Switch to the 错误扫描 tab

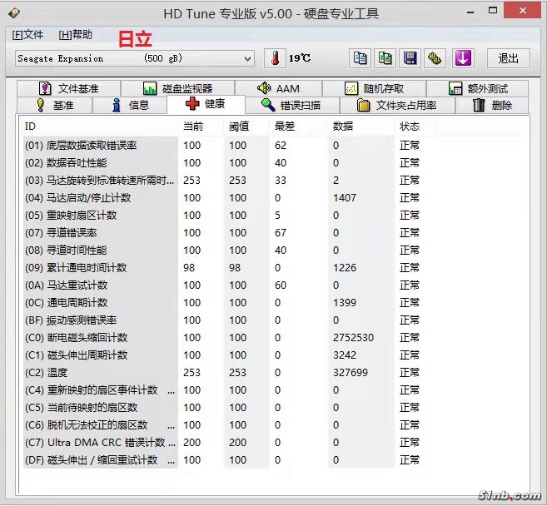[x=288, y=106]
